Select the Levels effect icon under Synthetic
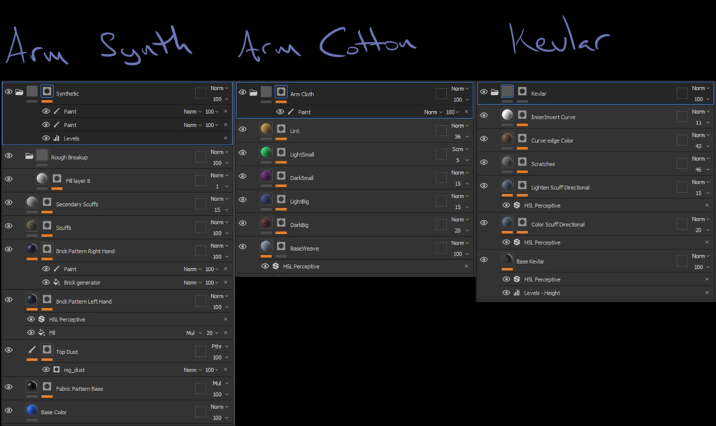The image size is (716, 426). (57, 138)
